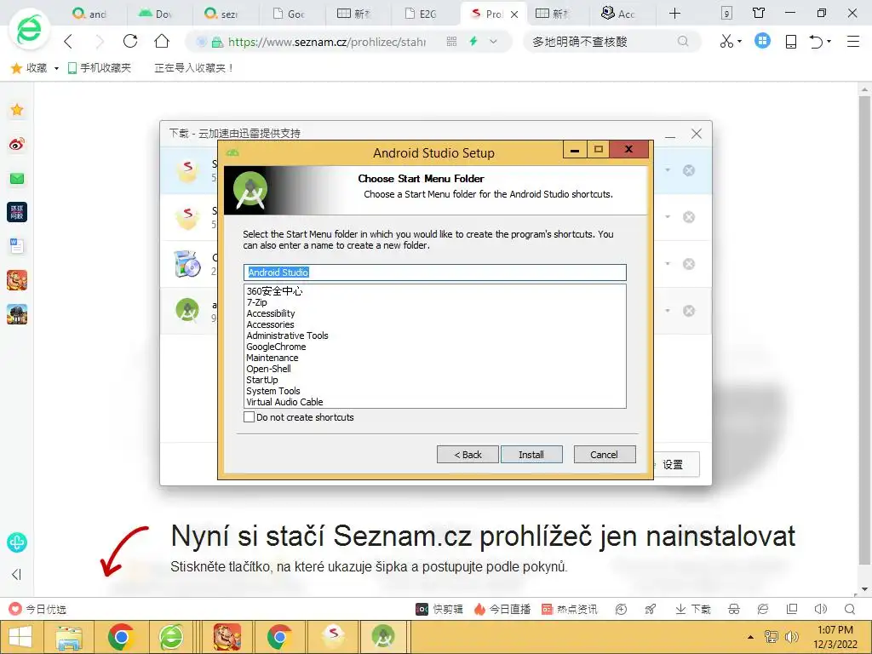Click the rocket accelerator icon in status bar
The image size is (872, 654).
[650, 609]
